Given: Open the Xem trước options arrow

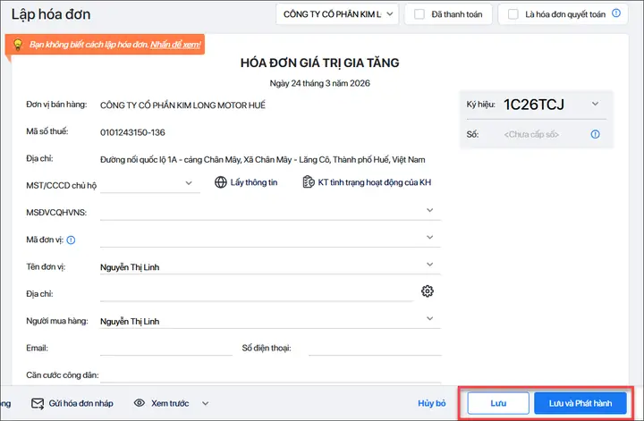Looking at the screenshot, I should (x=206, y=403).
